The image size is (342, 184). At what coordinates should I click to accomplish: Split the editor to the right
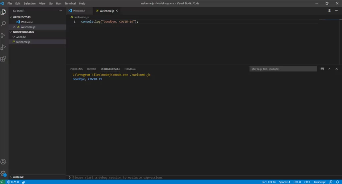pyautogui.click(x=329, y=11)
